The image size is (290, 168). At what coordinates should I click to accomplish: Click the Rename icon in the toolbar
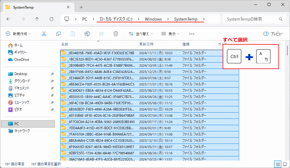pyautogui.click(x=87, y=34)
